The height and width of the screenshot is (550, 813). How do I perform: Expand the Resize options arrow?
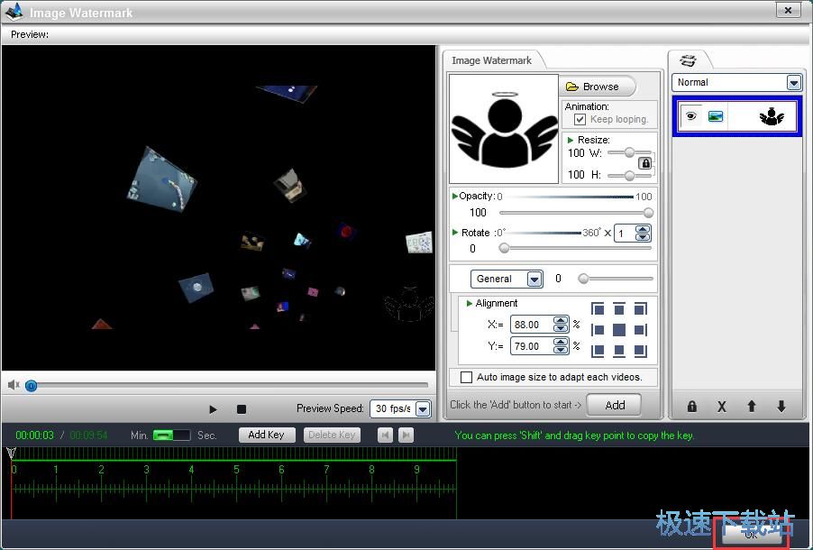click(571, 140)
